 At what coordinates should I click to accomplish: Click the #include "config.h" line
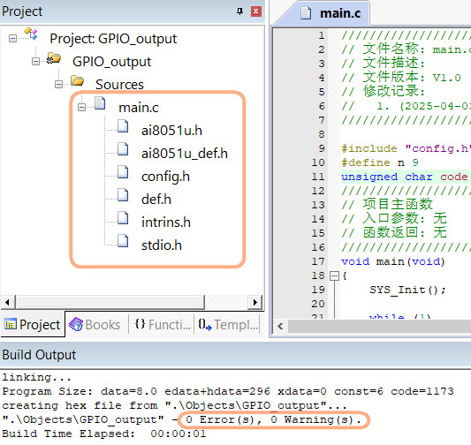(406, 149)
